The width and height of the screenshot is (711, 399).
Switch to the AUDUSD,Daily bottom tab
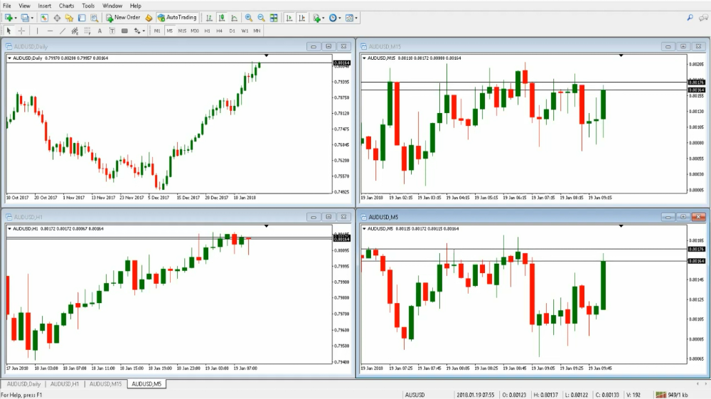pos(23,384)
